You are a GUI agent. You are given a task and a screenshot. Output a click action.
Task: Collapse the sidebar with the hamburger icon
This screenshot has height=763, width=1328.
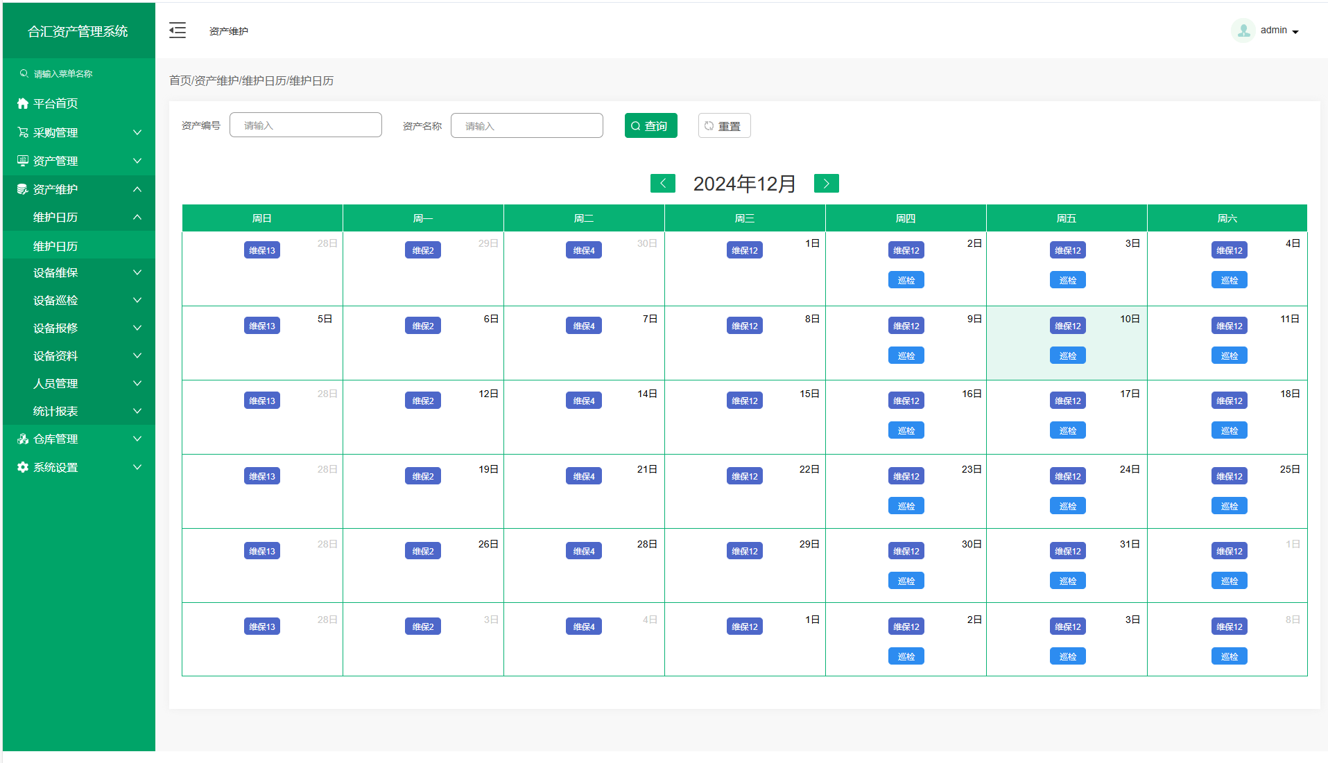coord(178,30)
